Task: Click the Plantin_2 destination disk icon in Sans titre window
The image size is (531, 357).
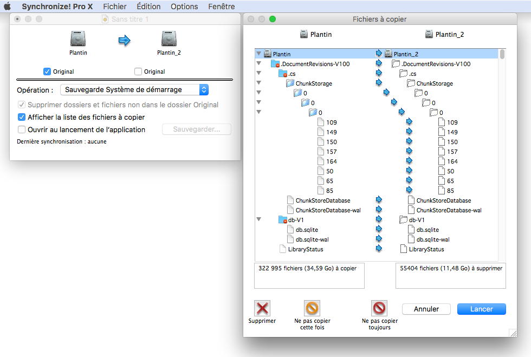Action: (x=169, y=38)
